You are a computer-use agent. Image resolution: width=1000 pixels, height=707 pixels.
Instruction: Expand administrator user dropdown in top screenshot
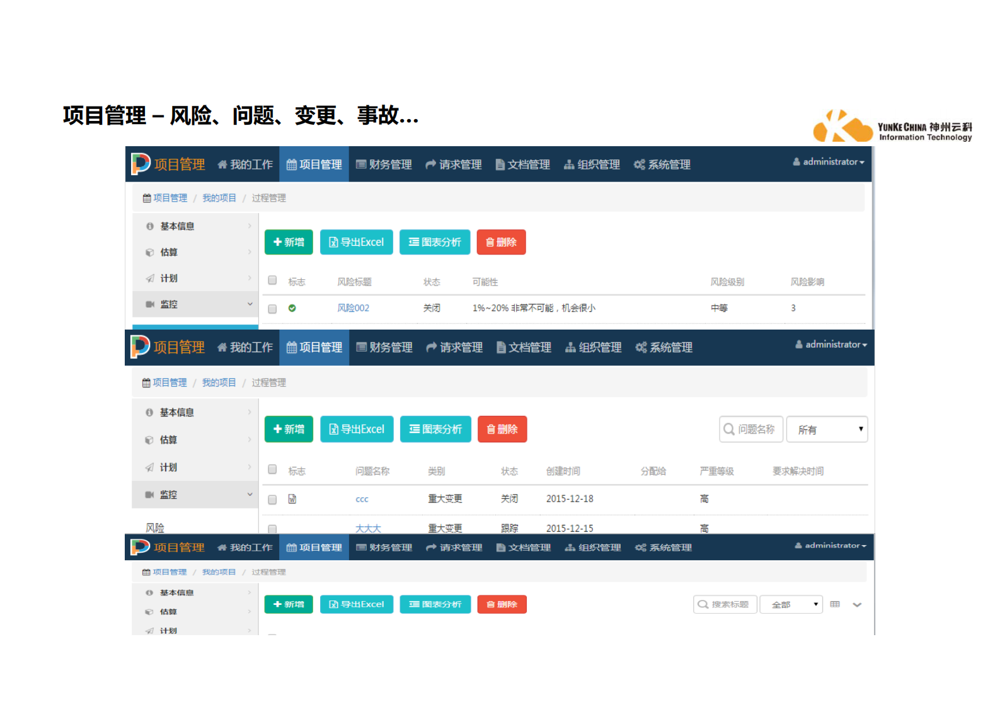(x=829, y=162)
